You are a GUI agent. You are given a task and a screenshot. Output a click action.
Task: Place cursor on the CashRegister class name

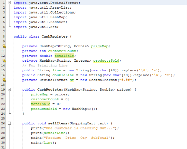click(54, 37)
